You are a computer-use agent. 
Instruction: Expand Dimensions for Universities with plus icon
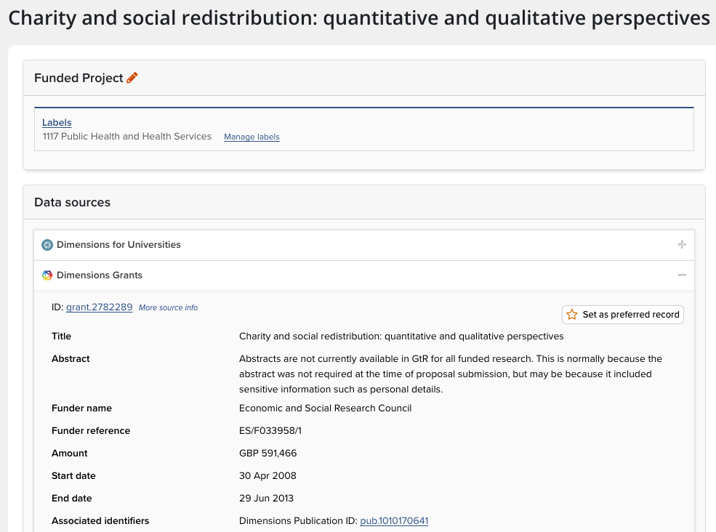tap(682, 245)
